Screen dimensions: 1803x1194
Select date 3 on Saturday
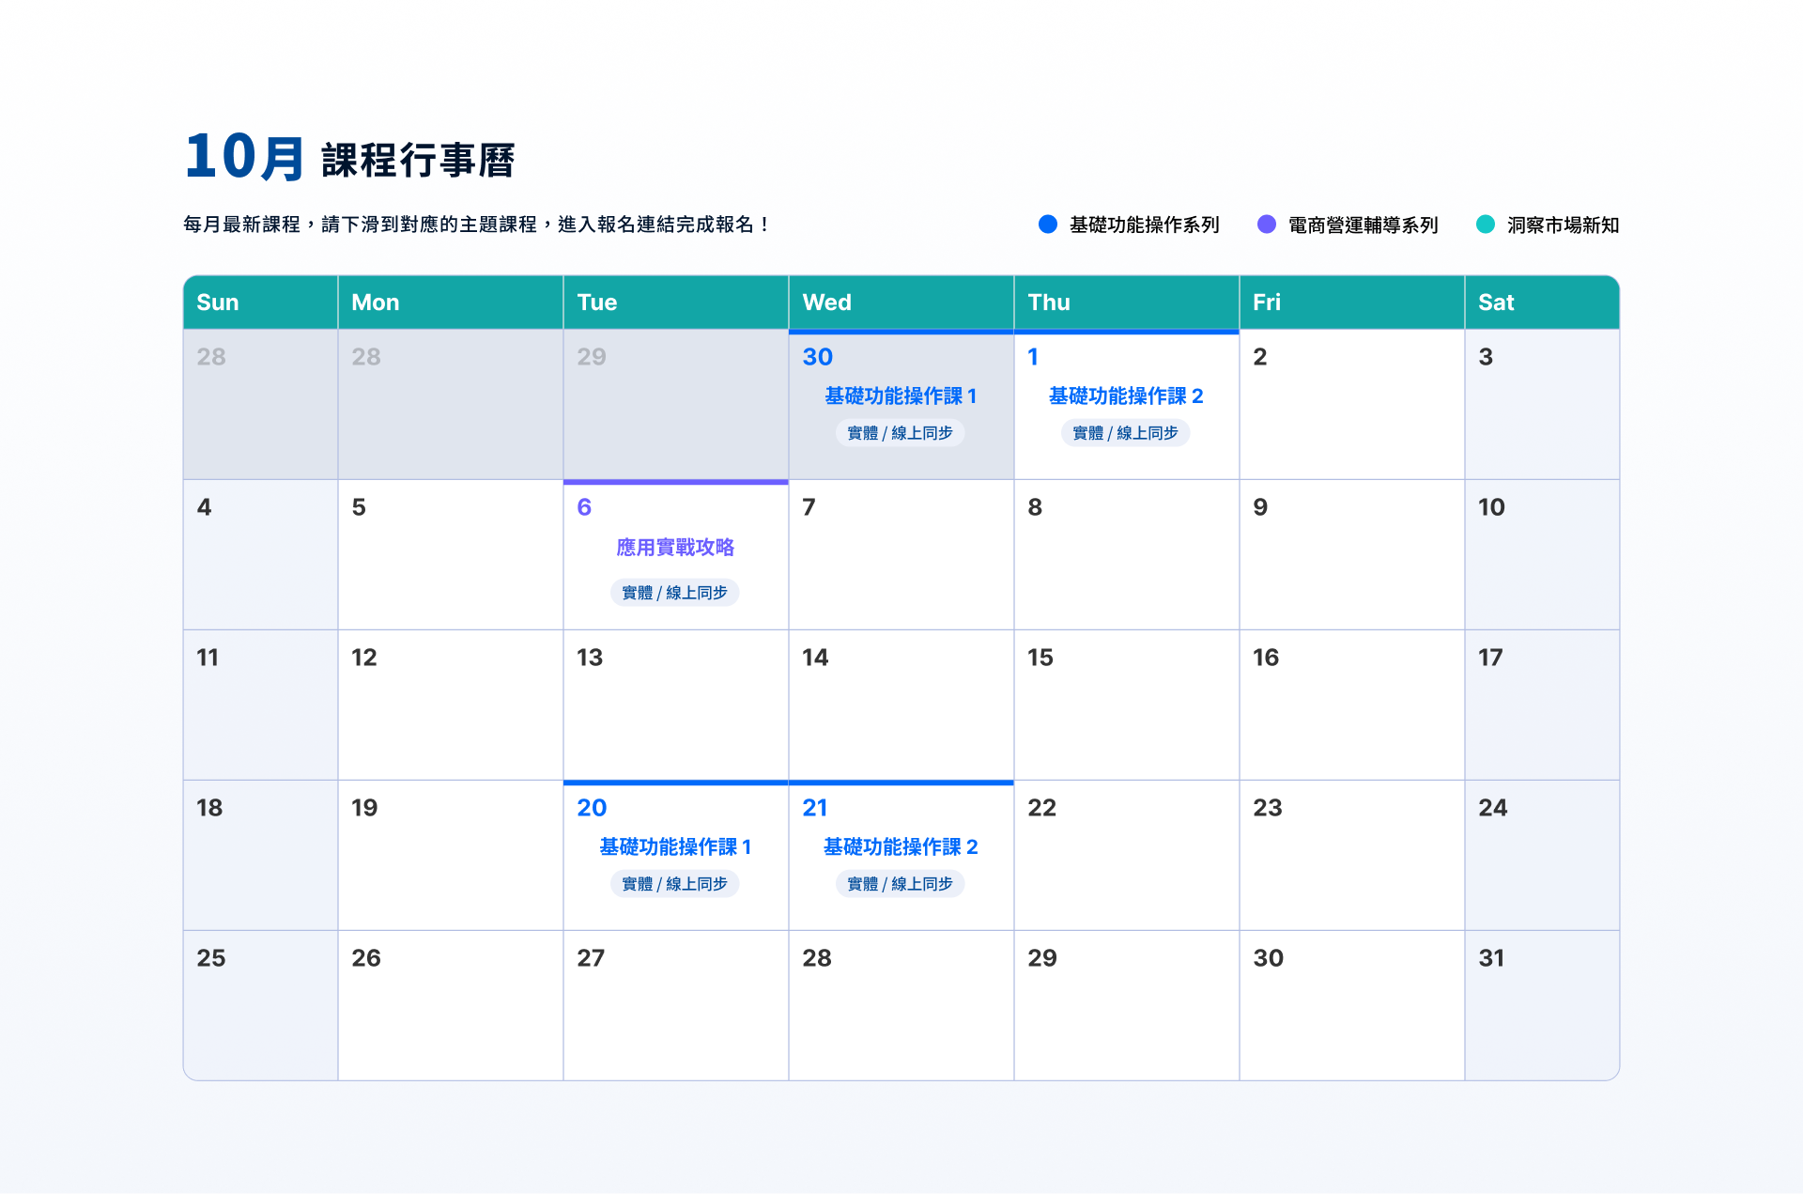pos(1486,357)
